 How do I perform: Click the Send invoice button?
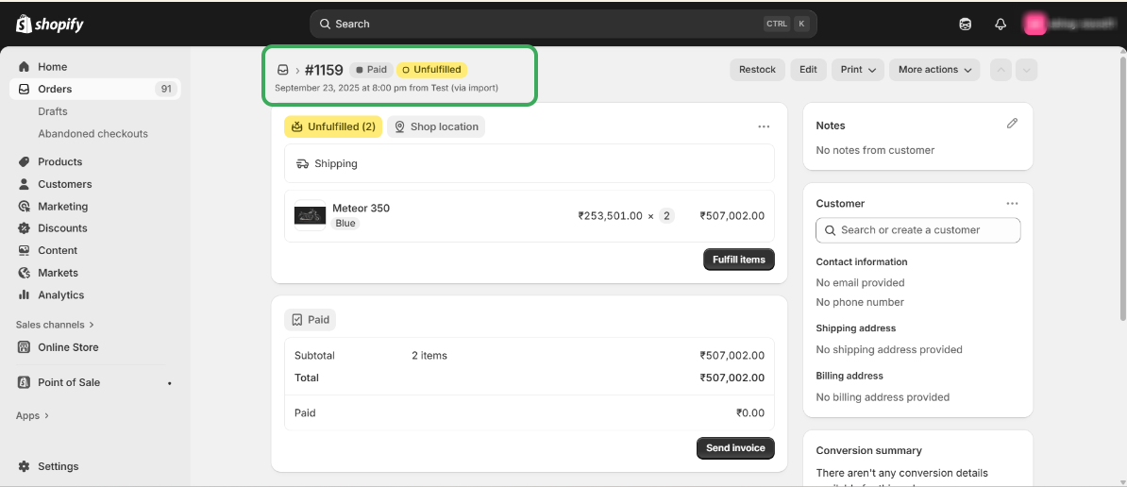(734, 447)
